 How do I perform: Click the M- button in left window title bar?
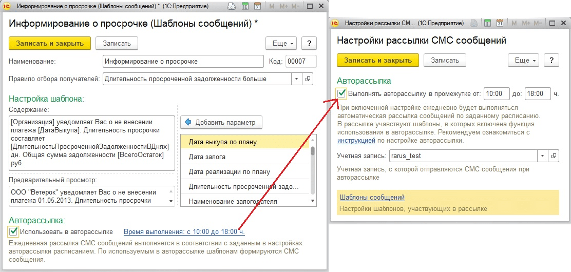coord(296,6)
